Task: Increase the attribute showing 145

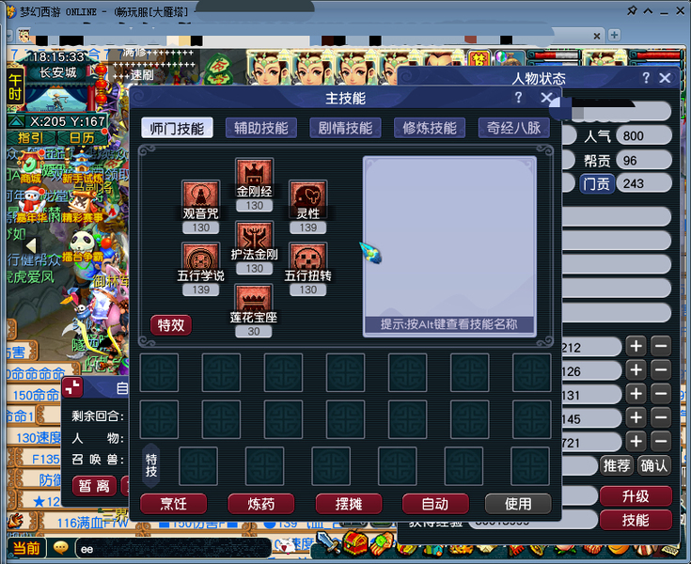Action: click(636, 417)
